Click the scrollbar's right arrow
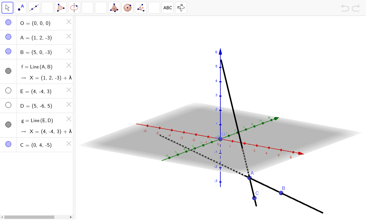The image size is (366, 220). click(71, 217)
